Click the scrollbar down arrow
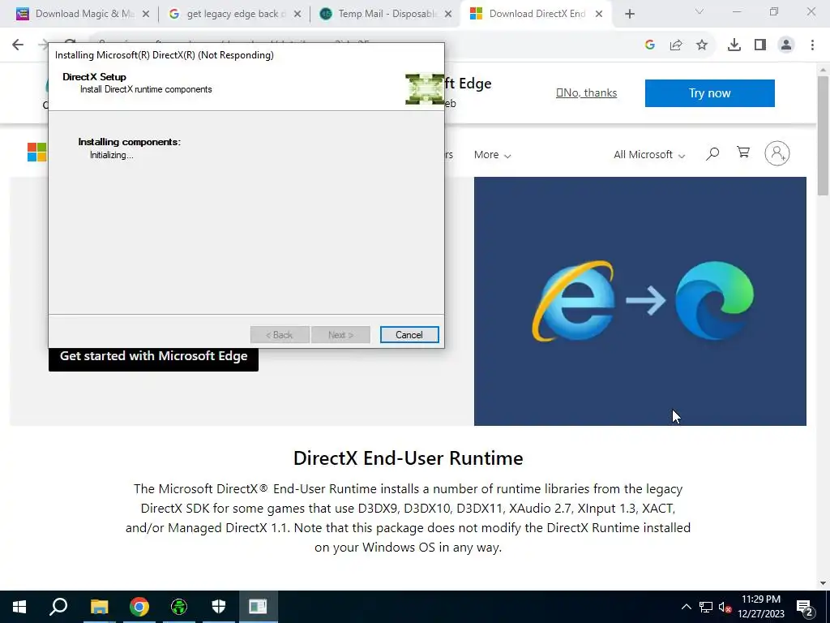The height and width of the screenshot is (623, 830). click(823, 583)
